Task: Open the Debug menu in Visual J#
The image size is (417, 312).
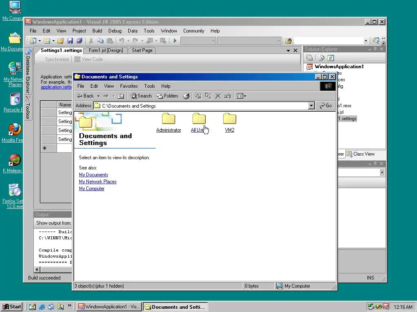Action: 115,31
